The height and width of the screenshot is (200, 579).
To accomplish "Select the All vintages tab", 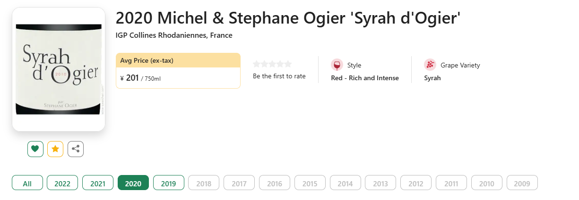I will [27, 183].
